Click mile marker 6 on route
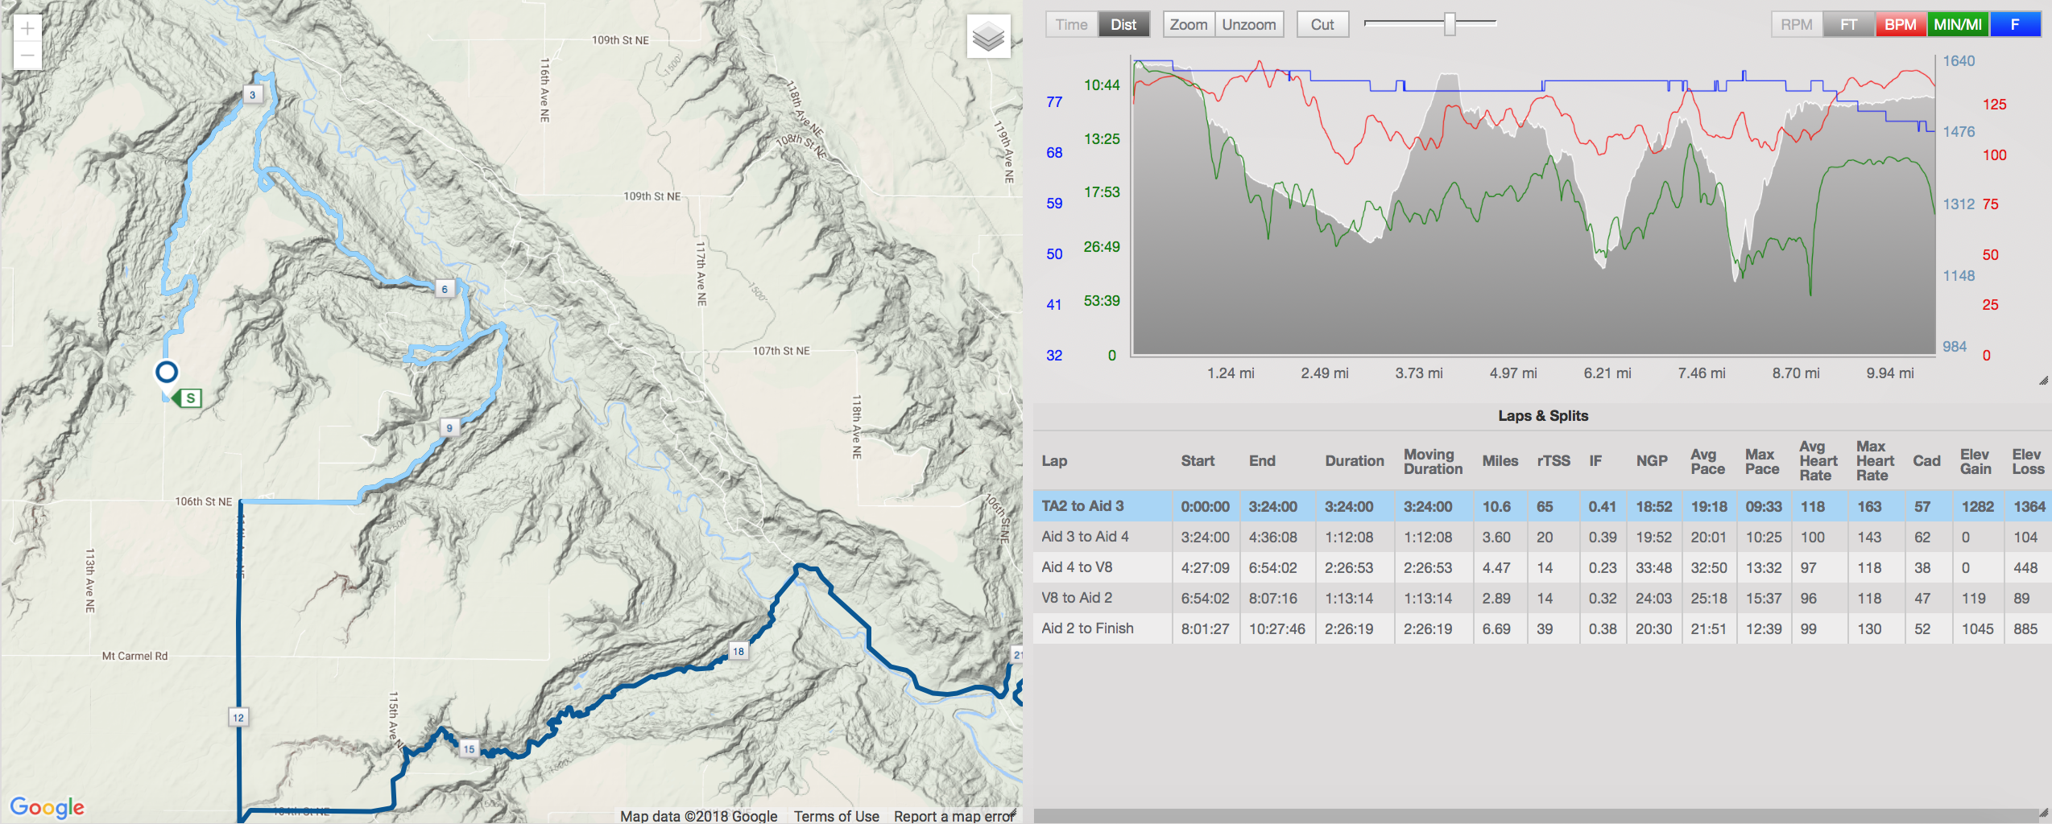The height and width of the screenshot is (824, 2052). (x=445, y=289)
